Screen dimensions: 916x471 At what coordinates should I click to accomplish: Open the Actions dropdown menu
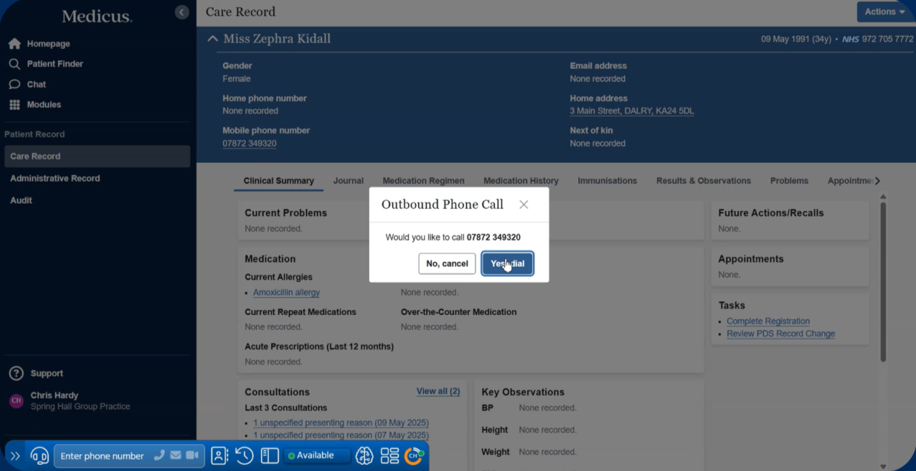(x=884, y=12)
